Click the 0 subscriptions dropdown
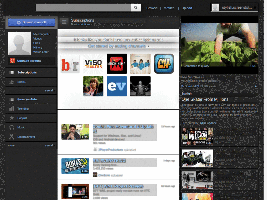The image size is (267, 200). coord(81,24)
